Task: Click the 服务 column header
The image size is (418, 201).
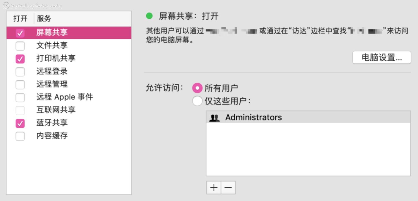Action: tap(44, 19)
